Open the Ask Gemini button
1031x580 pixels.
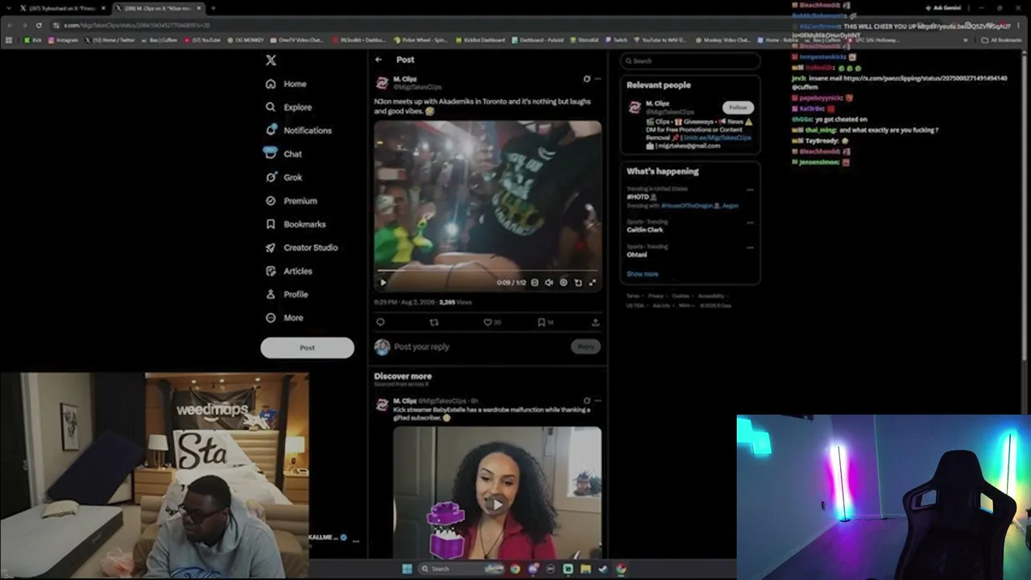[x=944, y=8]
